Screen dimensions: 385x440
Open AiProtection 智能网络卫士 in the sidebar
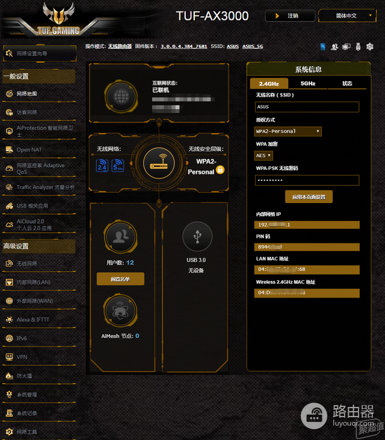tap(38, 131)
